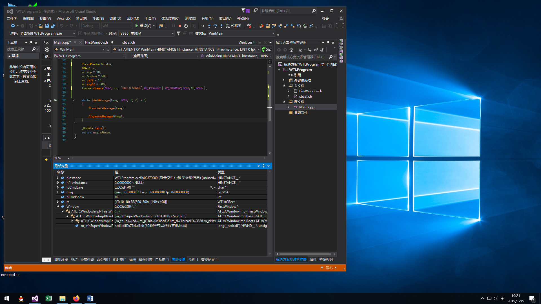Select stdafx.h in Solution Explorer

[305, 97]
